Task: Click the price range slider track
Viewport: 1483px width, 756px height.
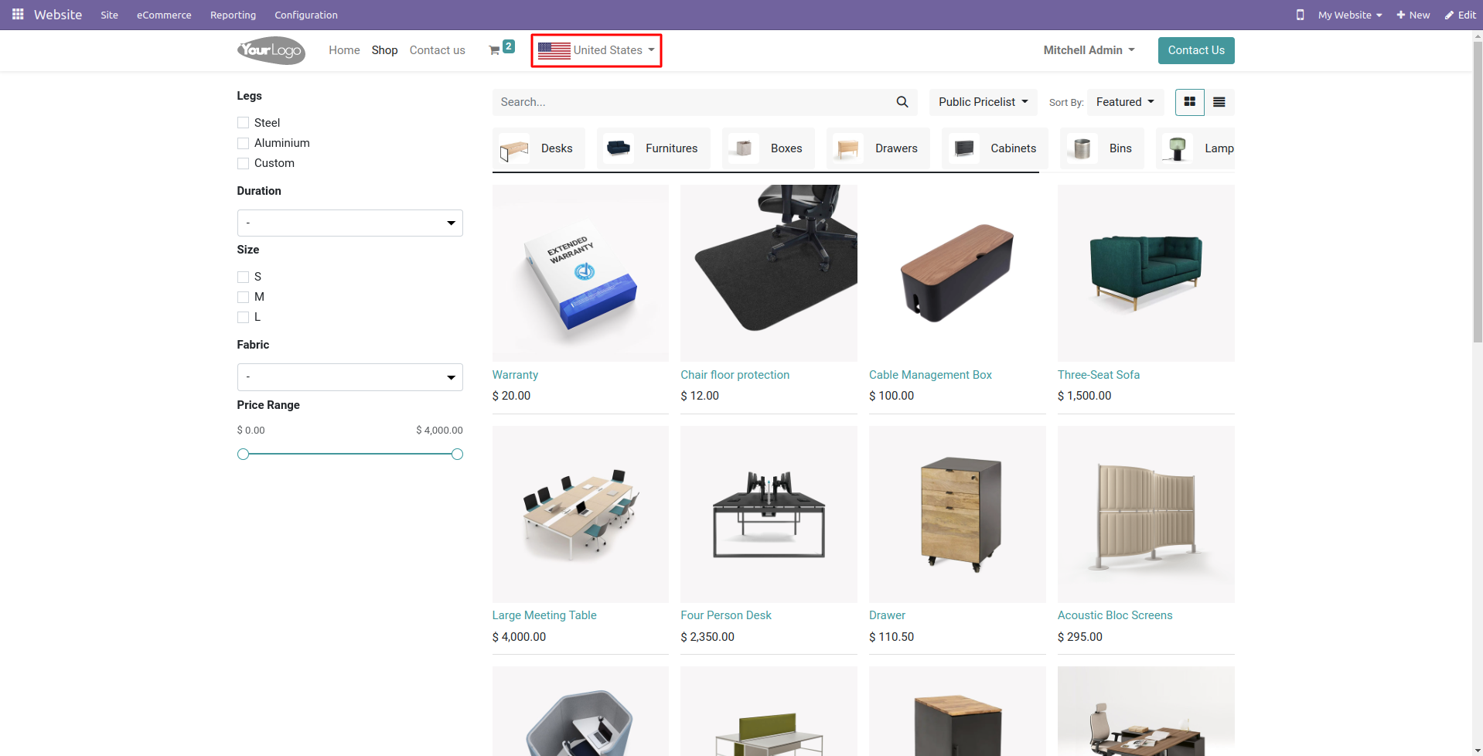Action: pyautogui.click(x=350, y=454)
